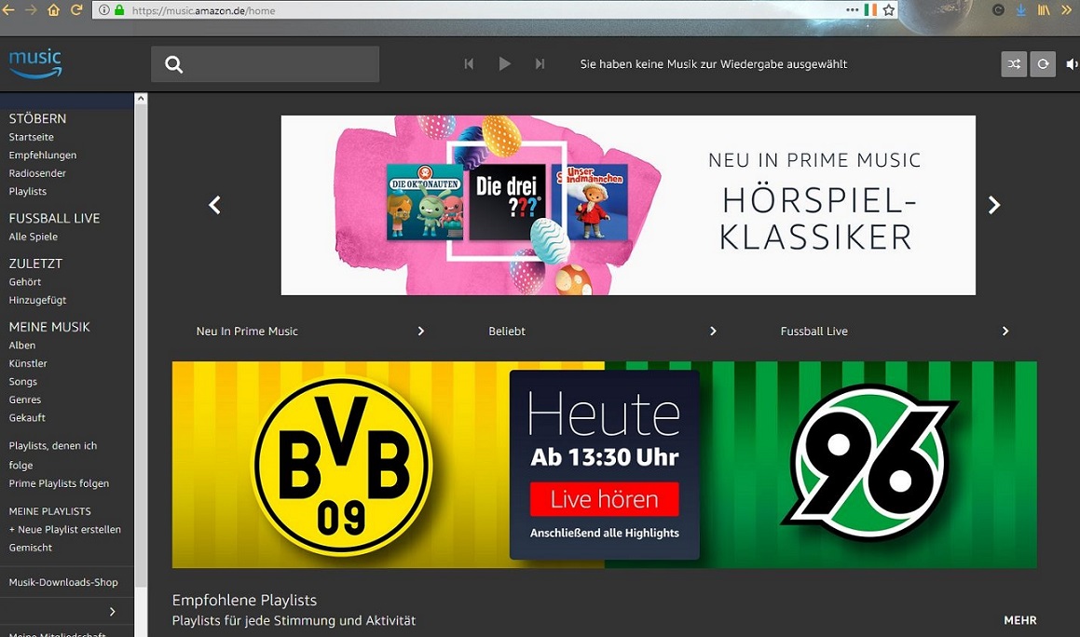Toggle shuffle mode
The height and width of the screenshot is (637, 1080).
click(1014, 64)
